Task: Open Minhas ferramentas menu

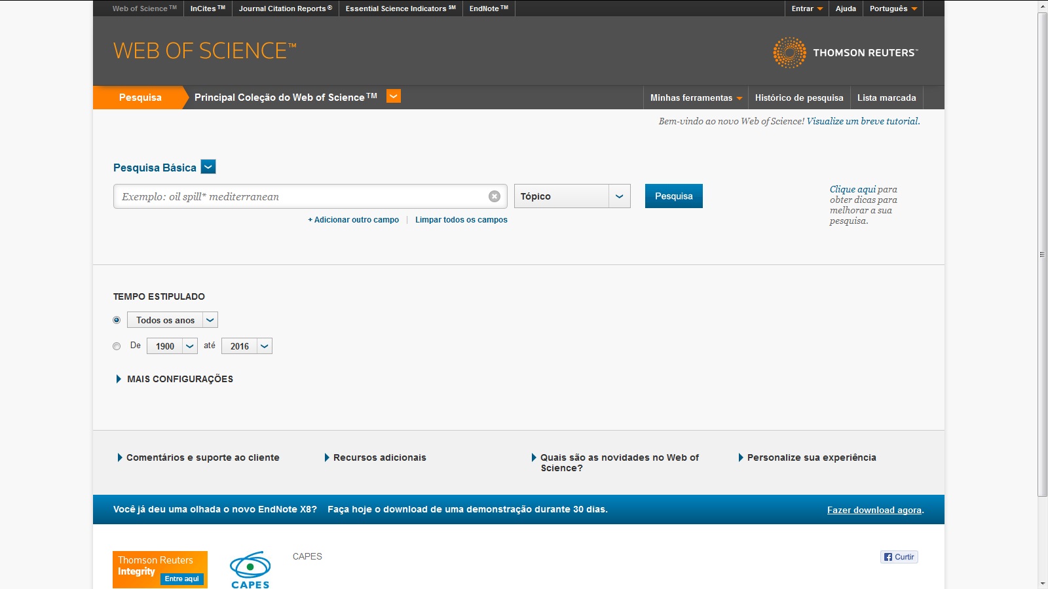Action: pos(696,98)
